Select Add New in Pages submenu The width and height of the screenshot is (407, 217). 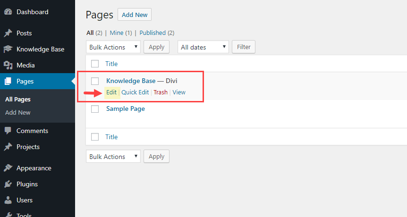(18, 113)
